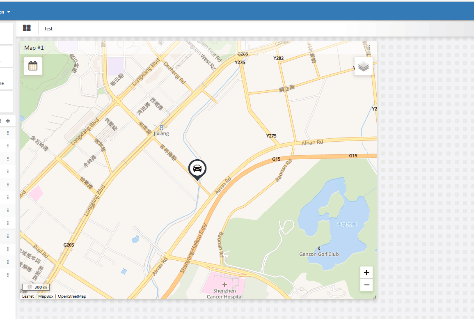Zoom out with the minus button
This screenshot has width=474, height=319.
tap(366, 285)
